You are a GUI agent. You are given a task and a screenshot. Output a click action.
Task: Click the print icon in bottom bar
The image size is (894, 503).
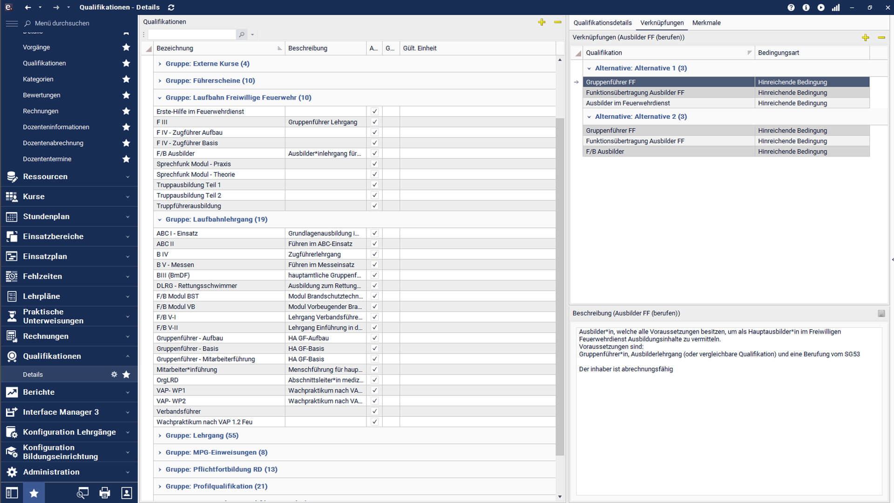click(105, 493)
